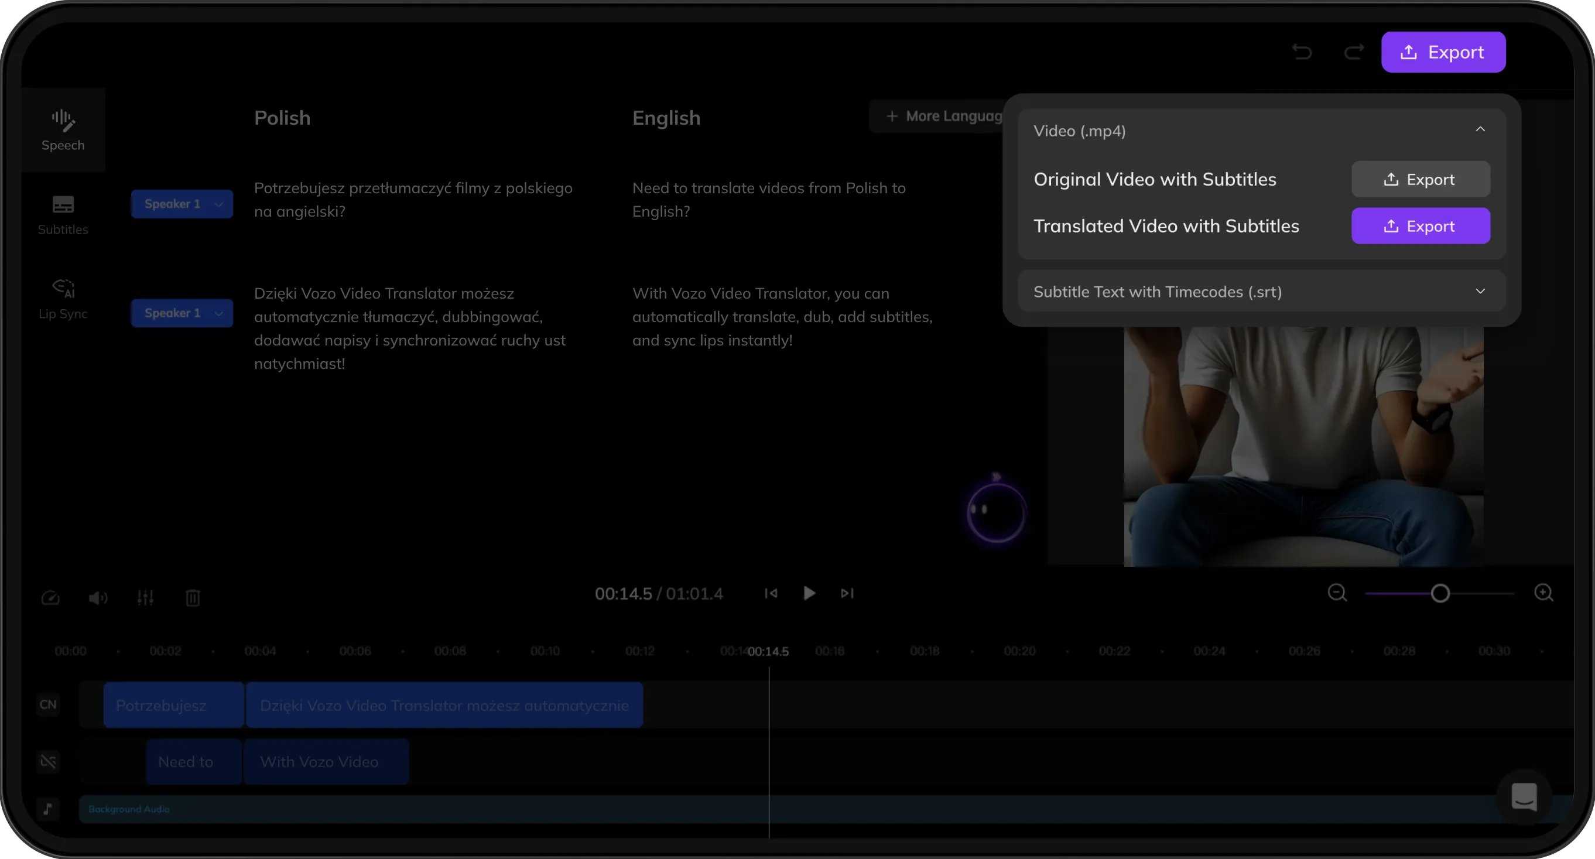
Task: Open the main Export button at top
Action: (x=1443, y=52)
